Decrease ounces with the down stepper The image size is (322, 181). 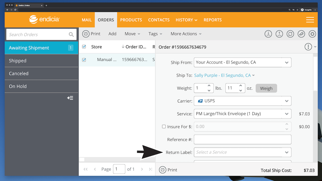(x=241, y=90)
